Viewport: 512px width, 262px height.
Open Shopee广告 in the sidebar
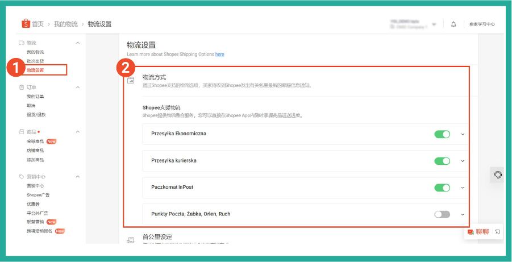(x=38, y=195)
